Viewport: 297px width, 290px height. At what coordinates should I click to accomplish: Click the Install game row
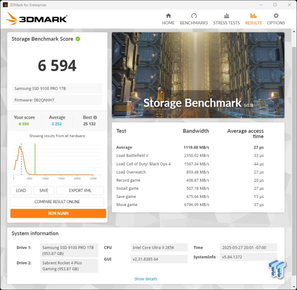[x=190, y=188]
